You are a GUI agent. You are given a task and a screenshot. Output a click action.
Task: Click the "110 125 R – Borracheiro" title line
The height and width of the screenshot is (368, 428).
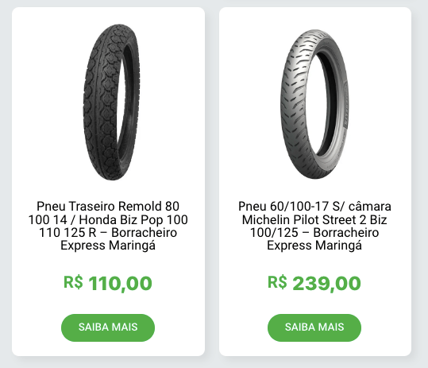coord(108,233)
